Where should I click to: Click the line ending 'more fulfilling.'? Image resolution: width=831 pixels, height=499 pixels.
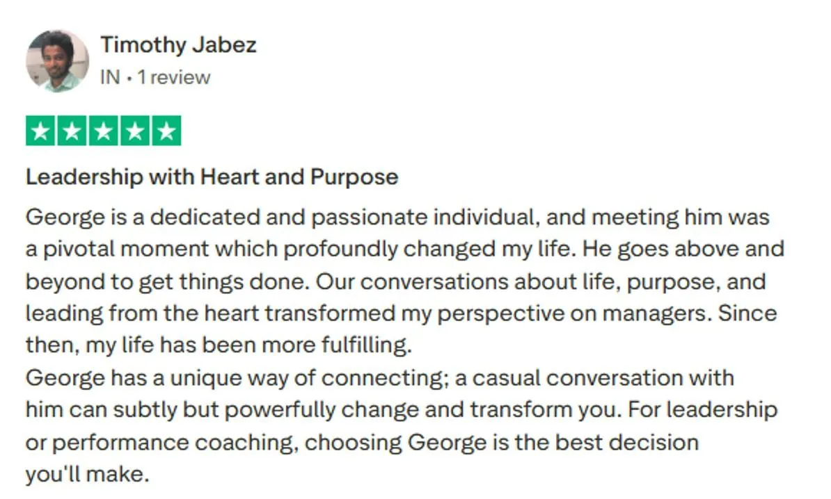click(x=219, y=345)
